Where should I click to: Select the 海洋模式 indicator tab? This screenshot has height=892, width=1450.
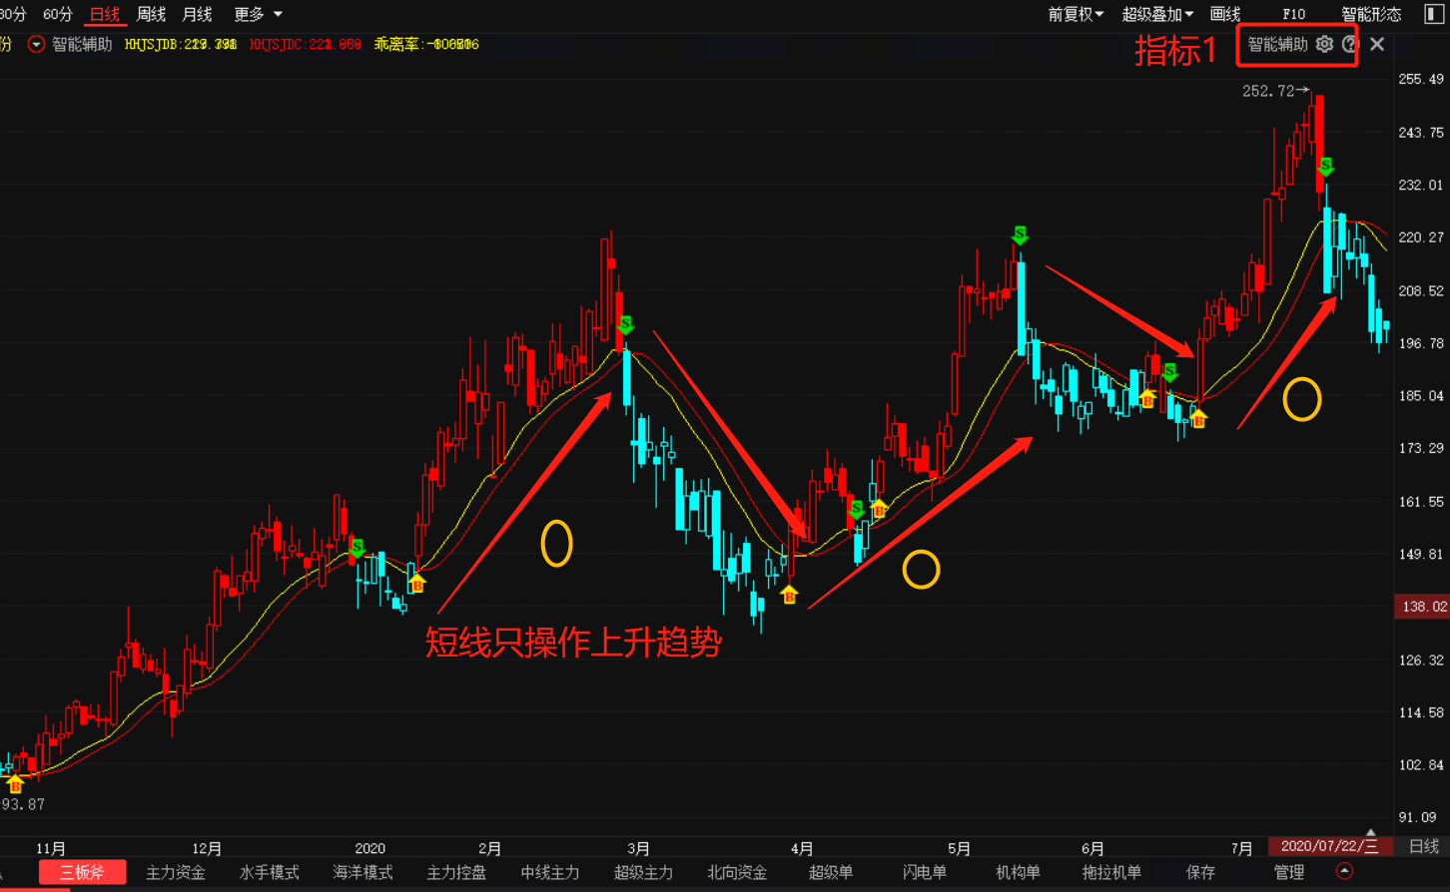point(362,872)
